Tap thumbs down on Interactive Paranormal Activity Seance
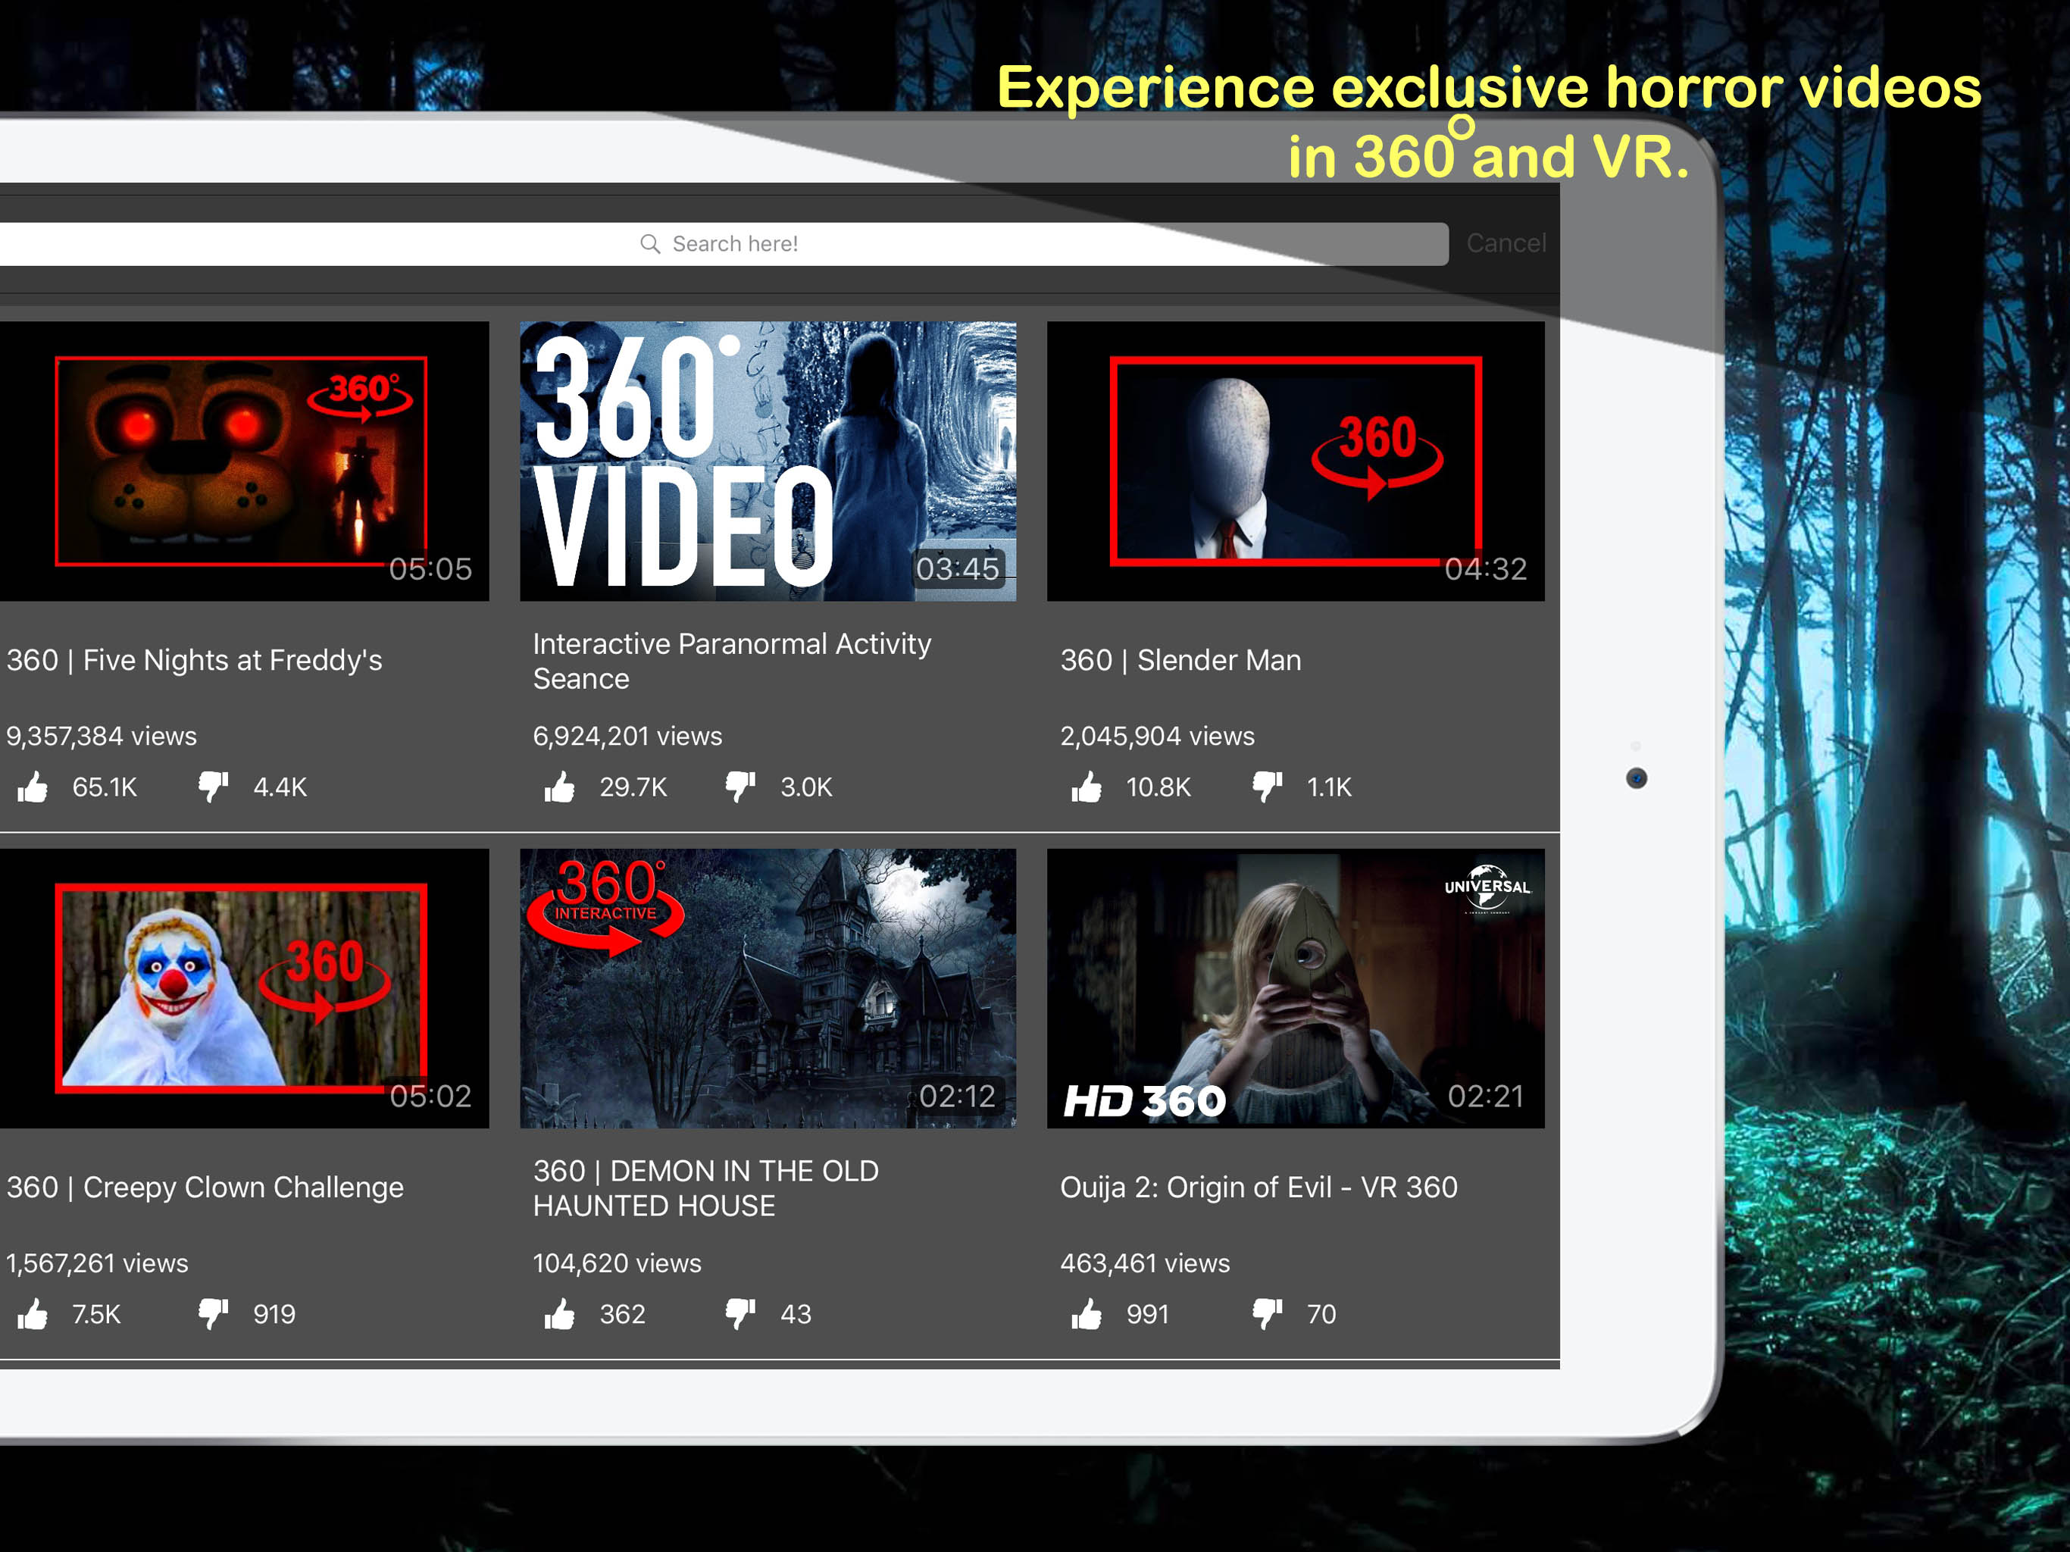The width and height of the screenshot is (2070, 1552). pyautogui.click(x=740, y=787)
